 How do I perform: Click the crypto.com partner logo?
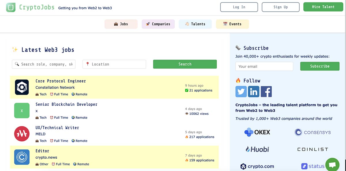257,166
